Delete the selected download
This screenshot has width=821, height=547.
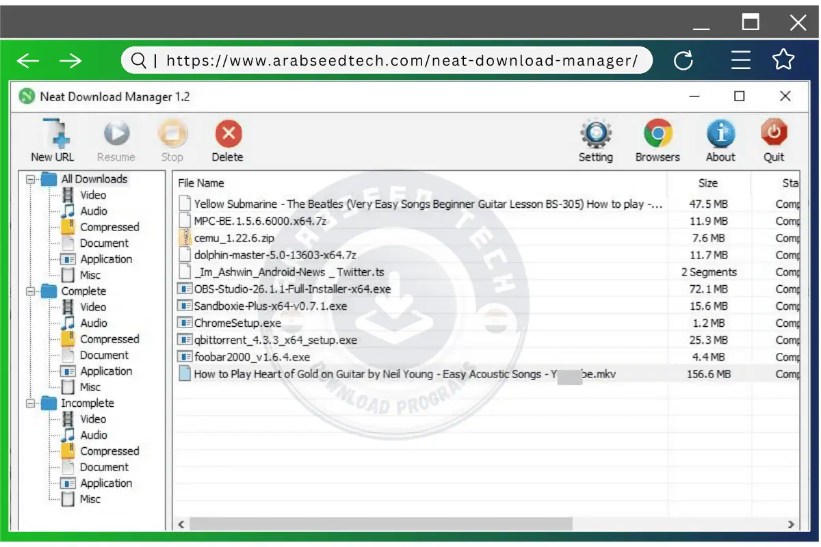coord(227,135)
